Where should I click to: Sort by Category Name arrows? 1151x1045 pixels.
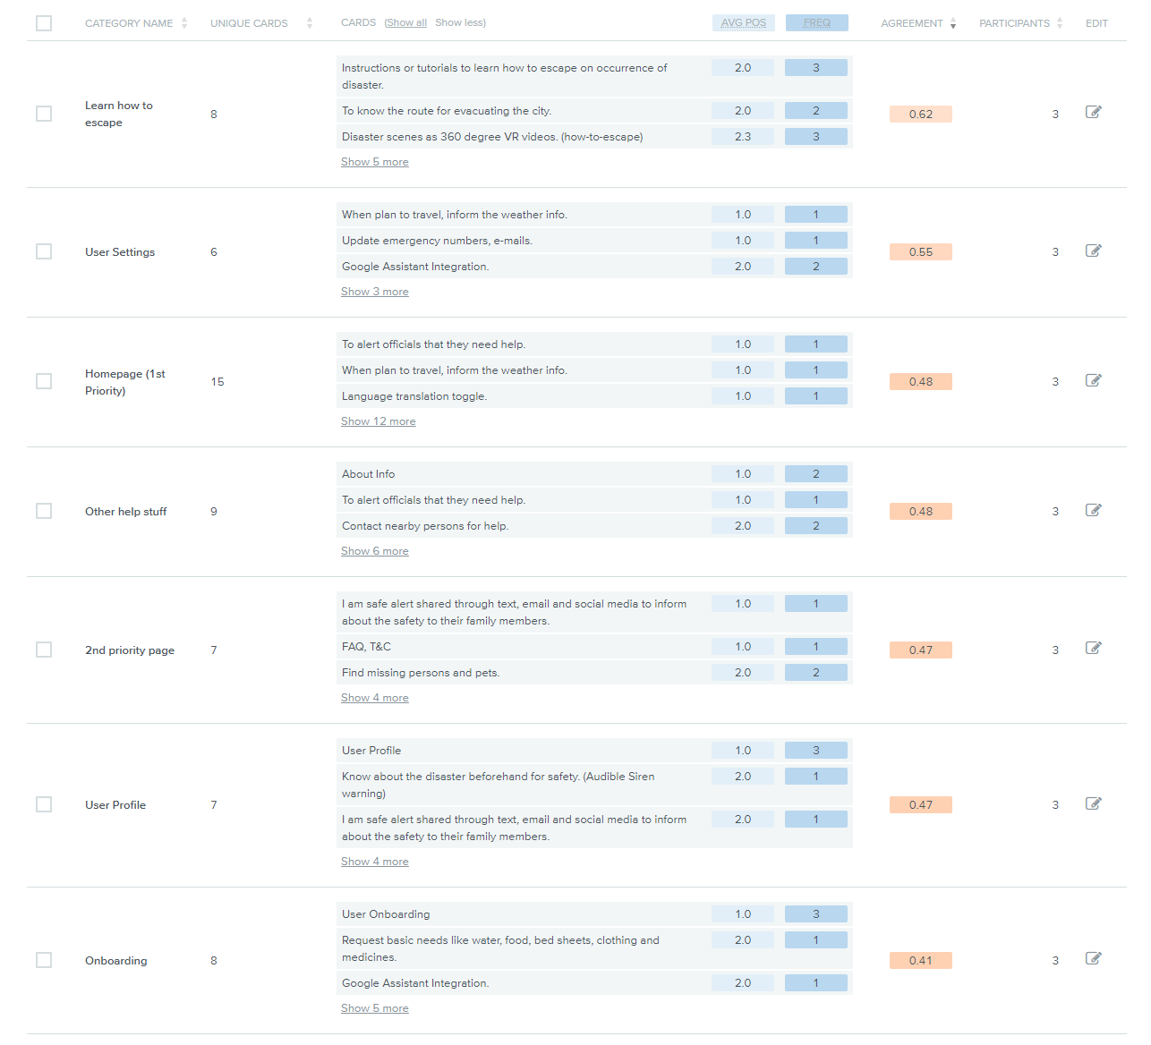coord(184,23)
